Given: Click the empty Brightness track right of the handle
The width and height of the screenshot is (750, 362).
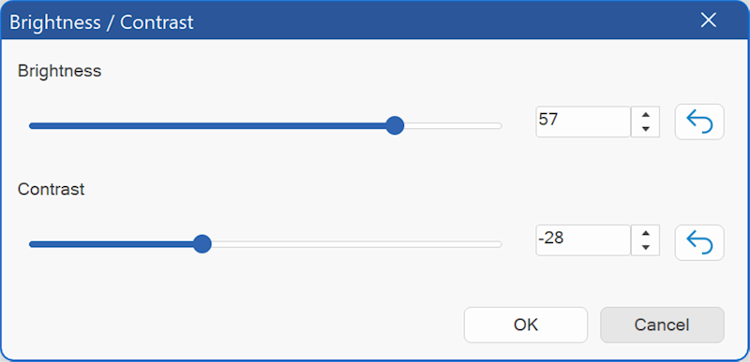Looking at the screenshot, I should tap(453, 126).
